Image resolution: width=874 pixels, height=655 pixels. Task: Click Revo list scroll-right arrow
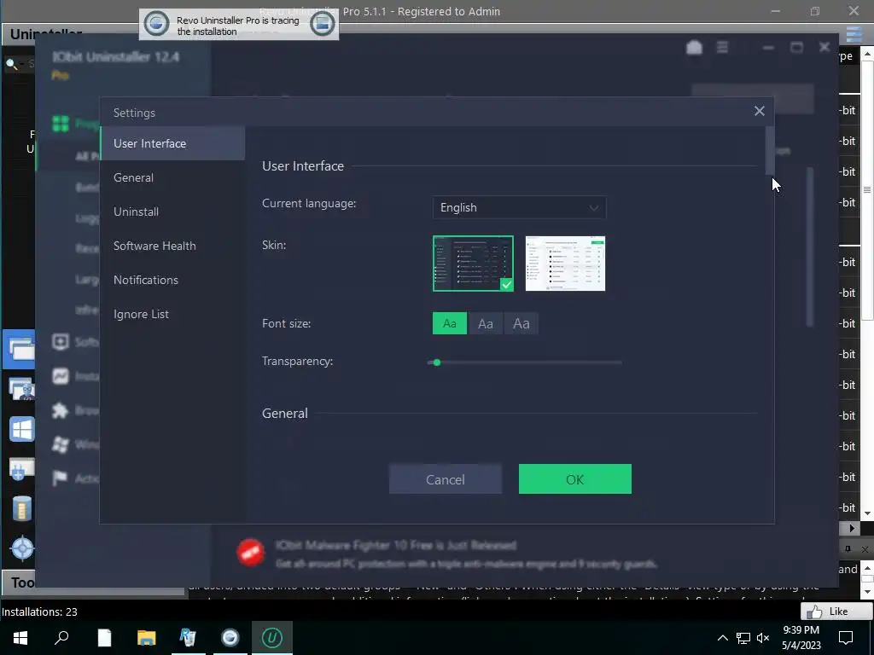pos(852,528)
